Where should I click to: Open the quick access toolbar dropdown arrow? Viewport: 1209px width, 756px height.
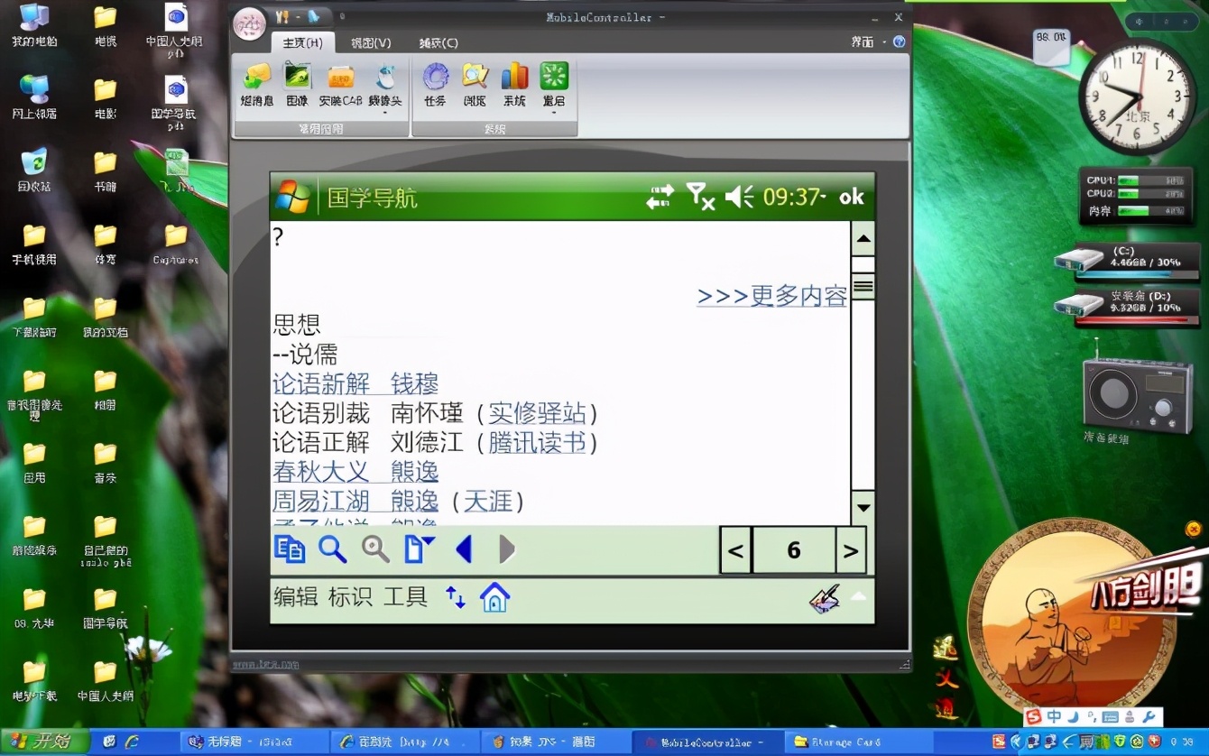click(341, 15)
